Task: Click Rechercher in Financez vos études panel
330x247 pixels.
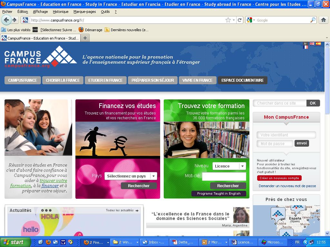Action: click(x=139, y=186)
